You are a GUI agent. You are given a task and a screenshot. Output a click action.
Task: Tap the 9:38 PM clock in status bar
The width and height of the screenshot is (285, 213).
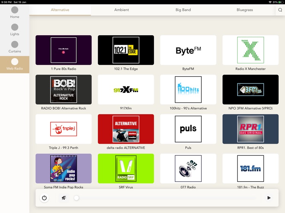(6, 2)
